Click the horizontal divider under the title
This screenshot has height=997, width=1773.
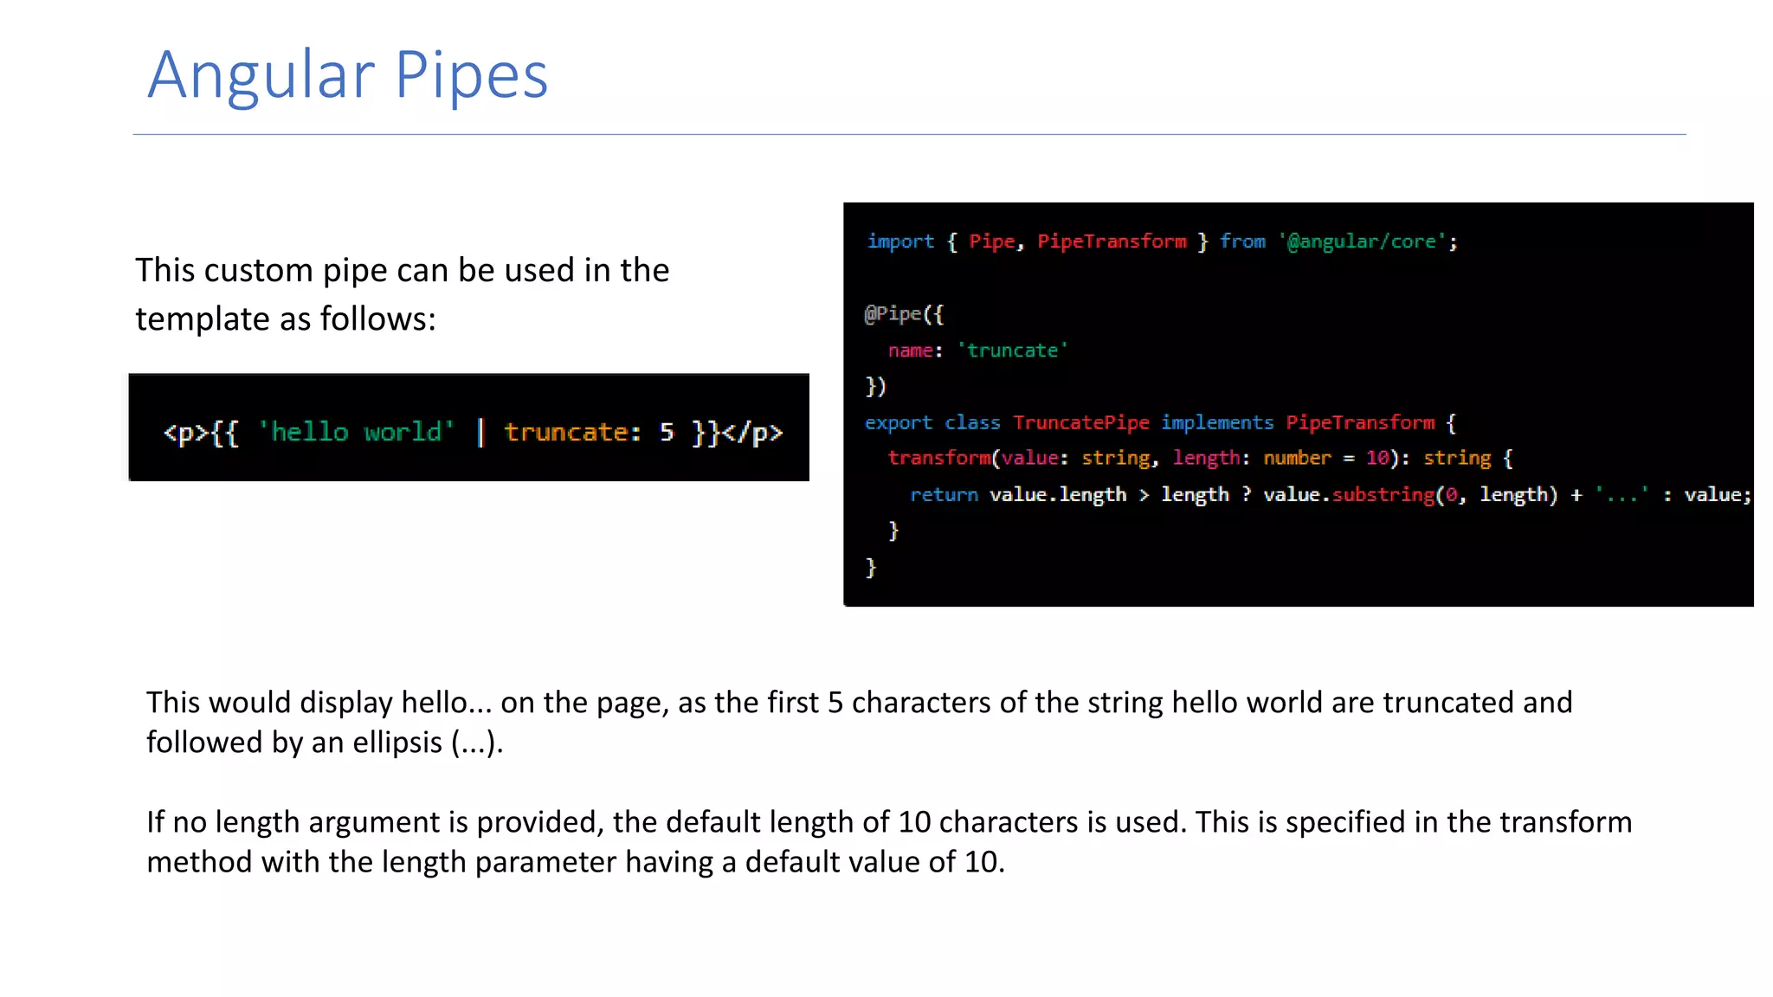point(909,134)
